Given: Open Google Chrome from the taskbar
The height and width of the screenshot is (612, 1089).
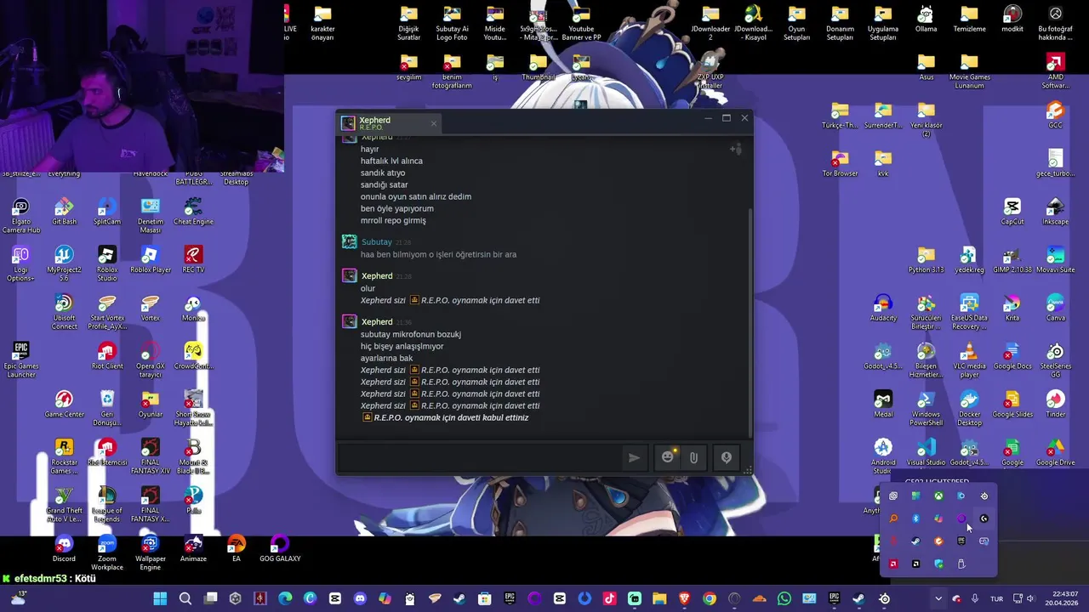Looking at the screenshot, I should coord(709,598).
